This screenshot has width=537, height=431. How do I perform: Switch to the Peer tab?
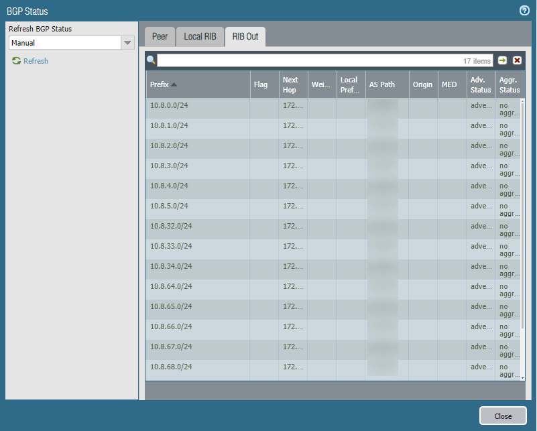click(160, 37)
